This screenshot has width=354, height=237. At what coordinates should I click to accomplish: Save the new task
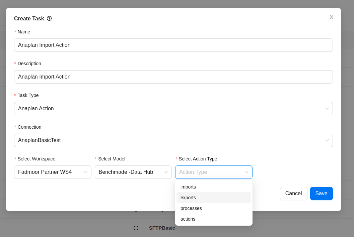coord(321,194)
